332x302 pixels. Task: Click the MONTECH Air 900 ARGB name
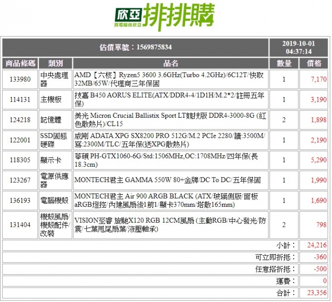[x=171, y=200]
